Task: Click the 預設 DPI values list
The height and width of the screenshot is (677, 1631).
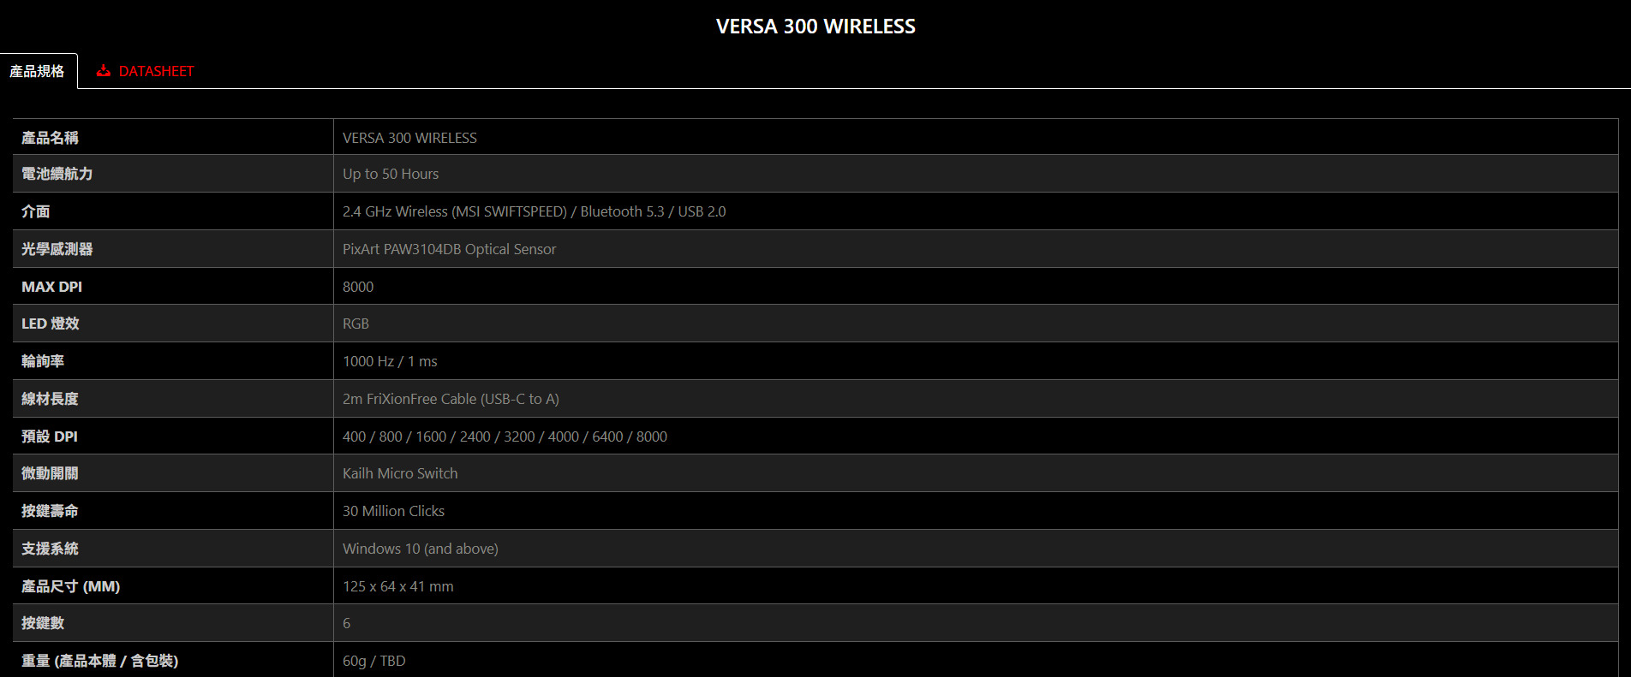Action: (505, 436)
